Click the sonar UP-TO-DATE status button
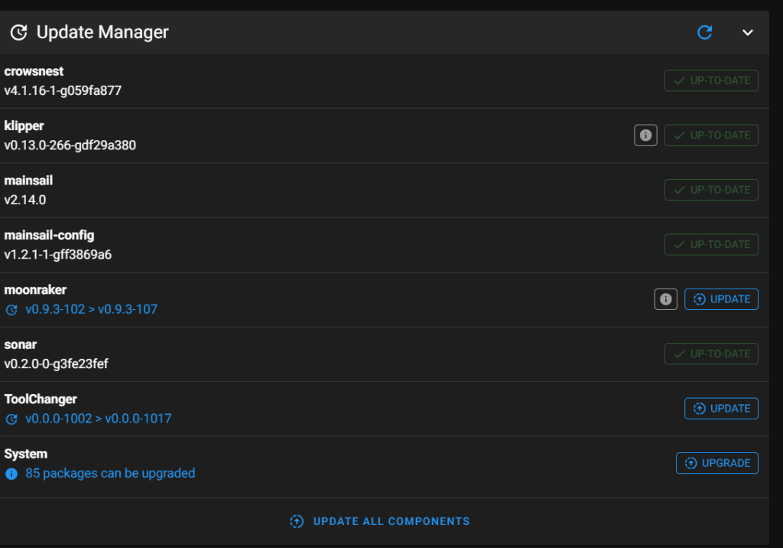783x548 pixels. tap(711, 354)
